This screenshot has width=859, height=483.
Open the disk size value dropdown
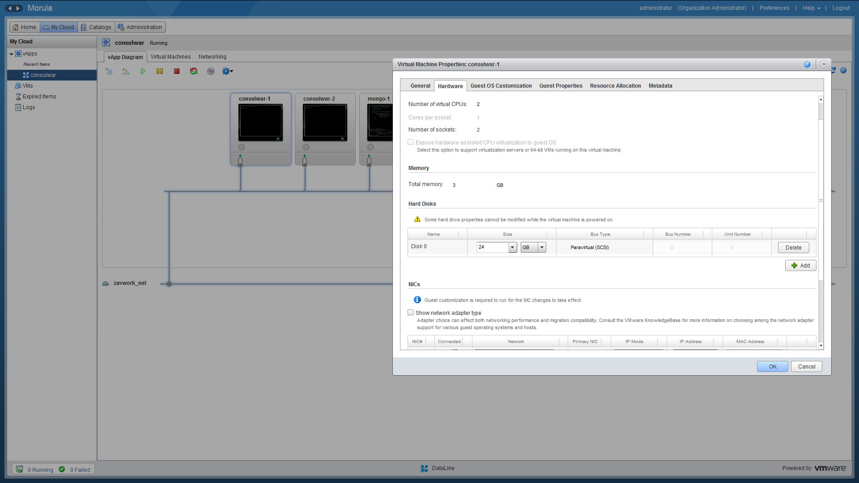(513, 247)
